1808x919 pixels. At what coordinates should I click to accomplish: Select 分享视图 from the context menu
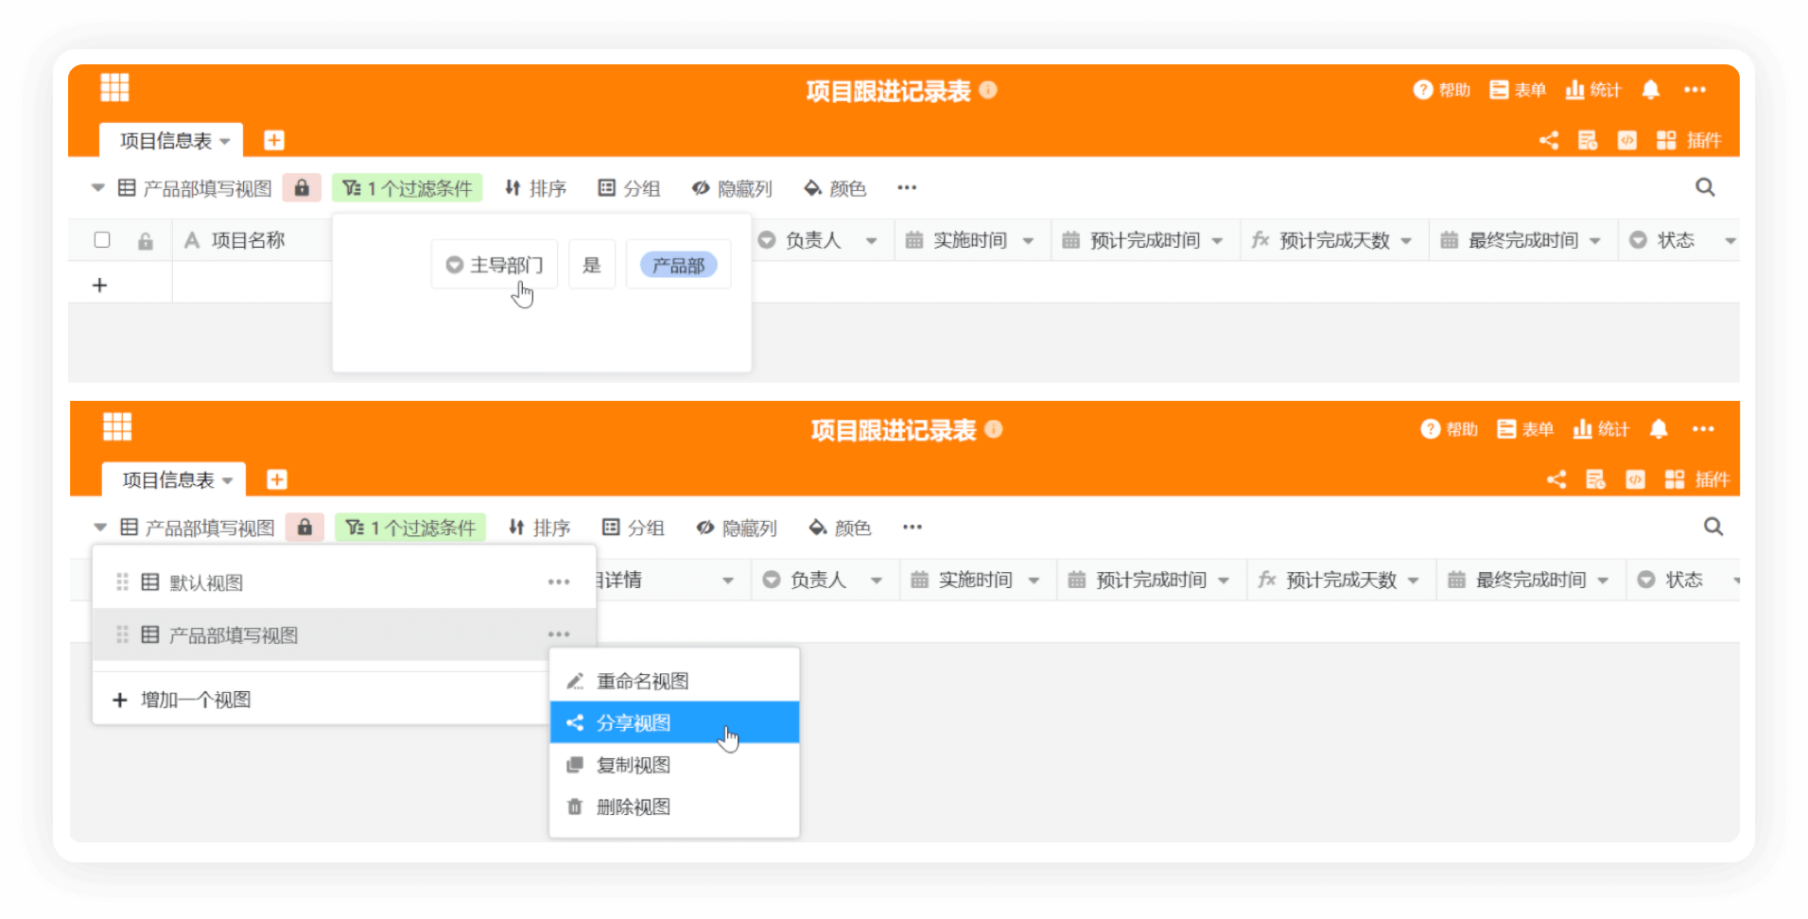[634, 723]
